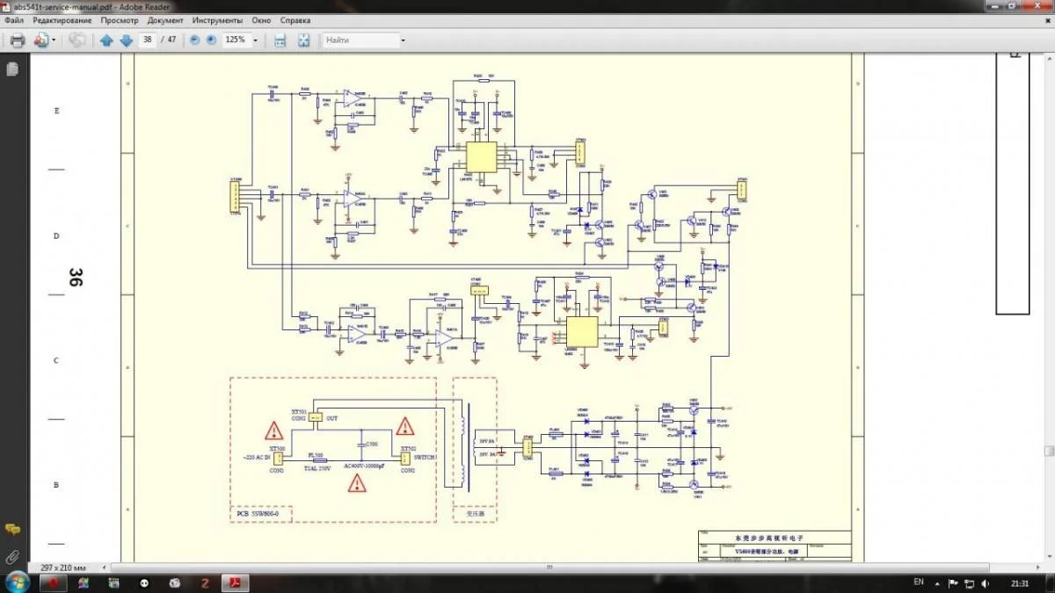This screenshot has width=1055, height=593.
Task: Click the Adobe Reader icon in the taskbar
Action: point(236,583)
